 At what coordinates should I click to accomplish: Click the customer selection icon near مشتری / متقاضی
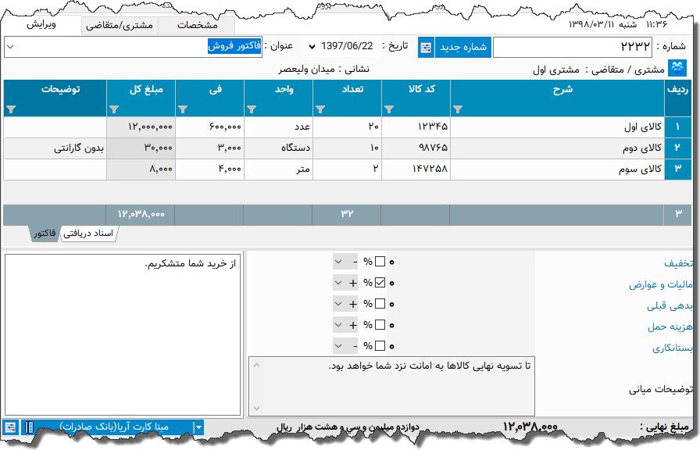point(679,67)
